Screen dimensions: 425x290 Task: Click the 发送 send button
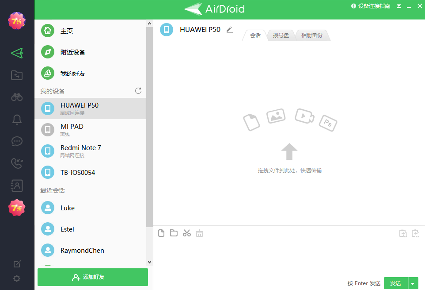396,283
